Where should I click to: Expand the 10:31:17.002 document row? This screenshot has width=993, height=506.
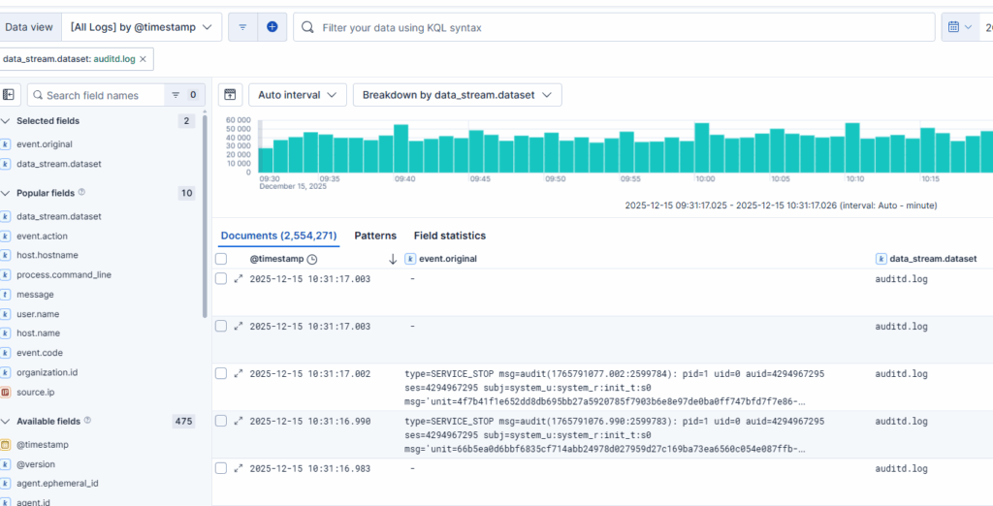(238, 374)
